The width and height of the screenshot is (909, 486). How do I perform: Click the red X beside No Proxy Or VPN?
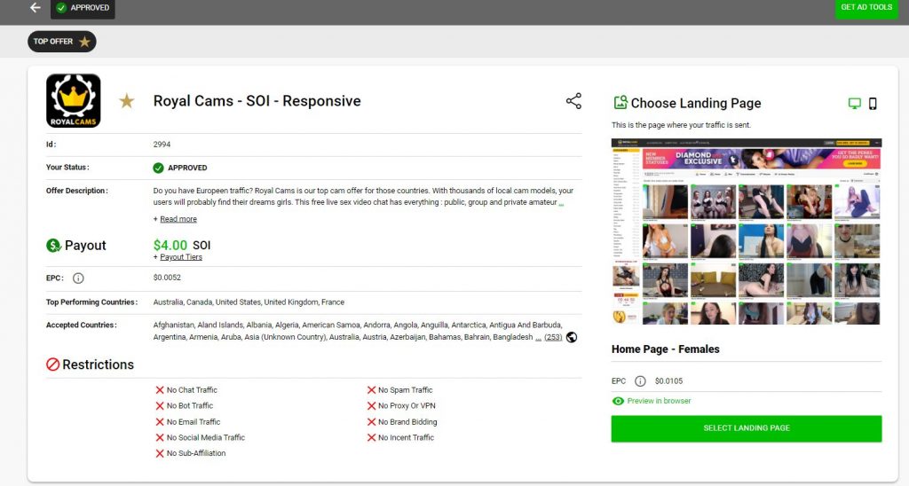click(371, 406)
